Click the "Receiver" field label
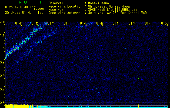Screen dimensions: 170x108 point(56,10)
